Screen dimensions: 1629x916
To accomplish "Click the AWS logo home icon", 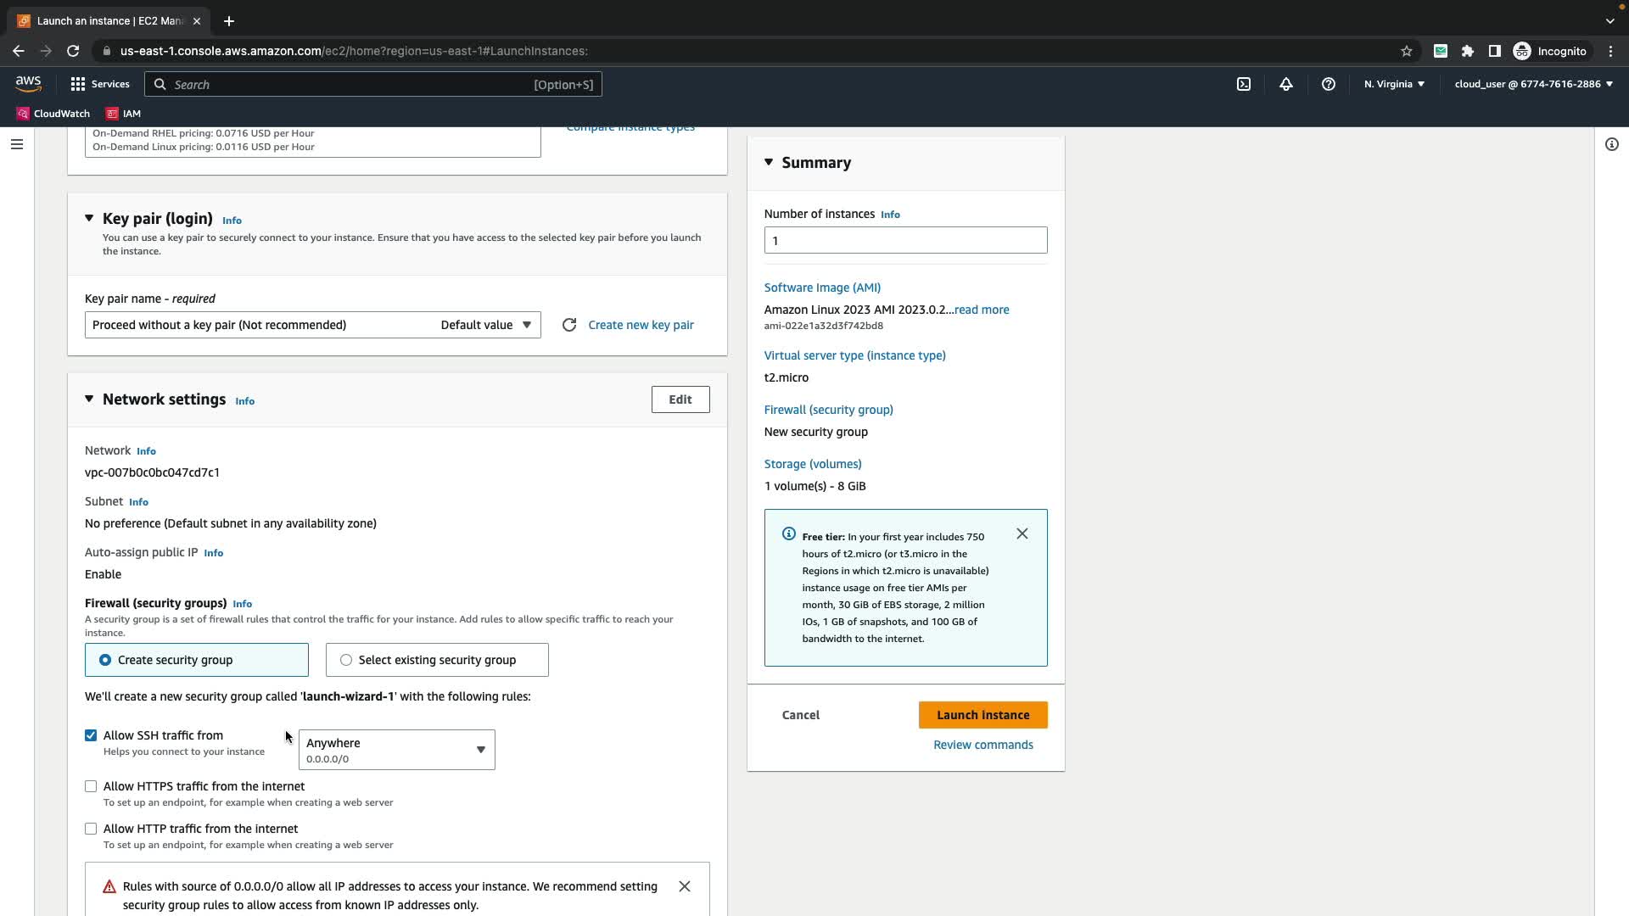I will (28, 84).
